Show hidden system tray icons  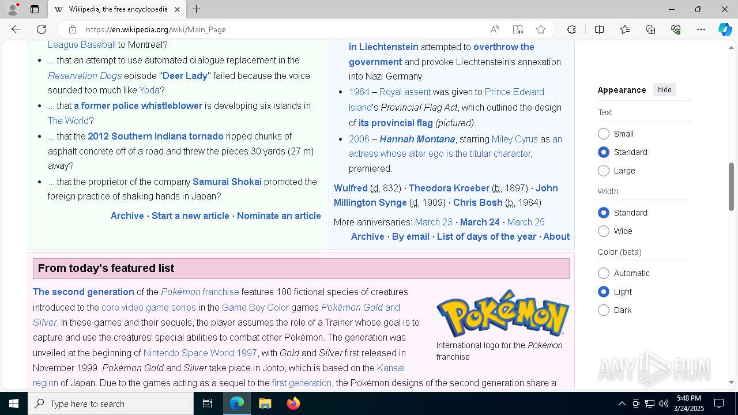[x=622, y=403]
